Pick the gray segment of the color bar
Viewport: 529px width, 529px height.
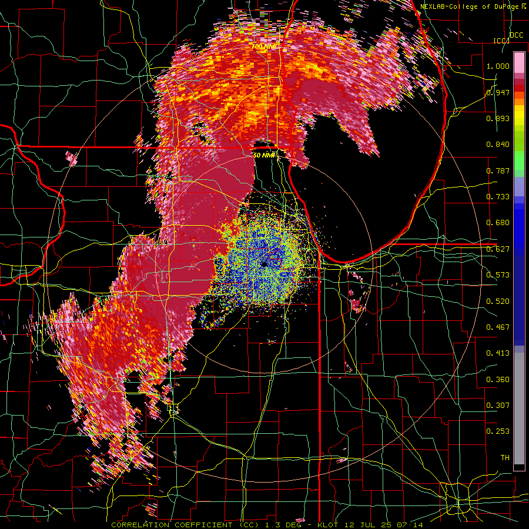click(519, 409)
